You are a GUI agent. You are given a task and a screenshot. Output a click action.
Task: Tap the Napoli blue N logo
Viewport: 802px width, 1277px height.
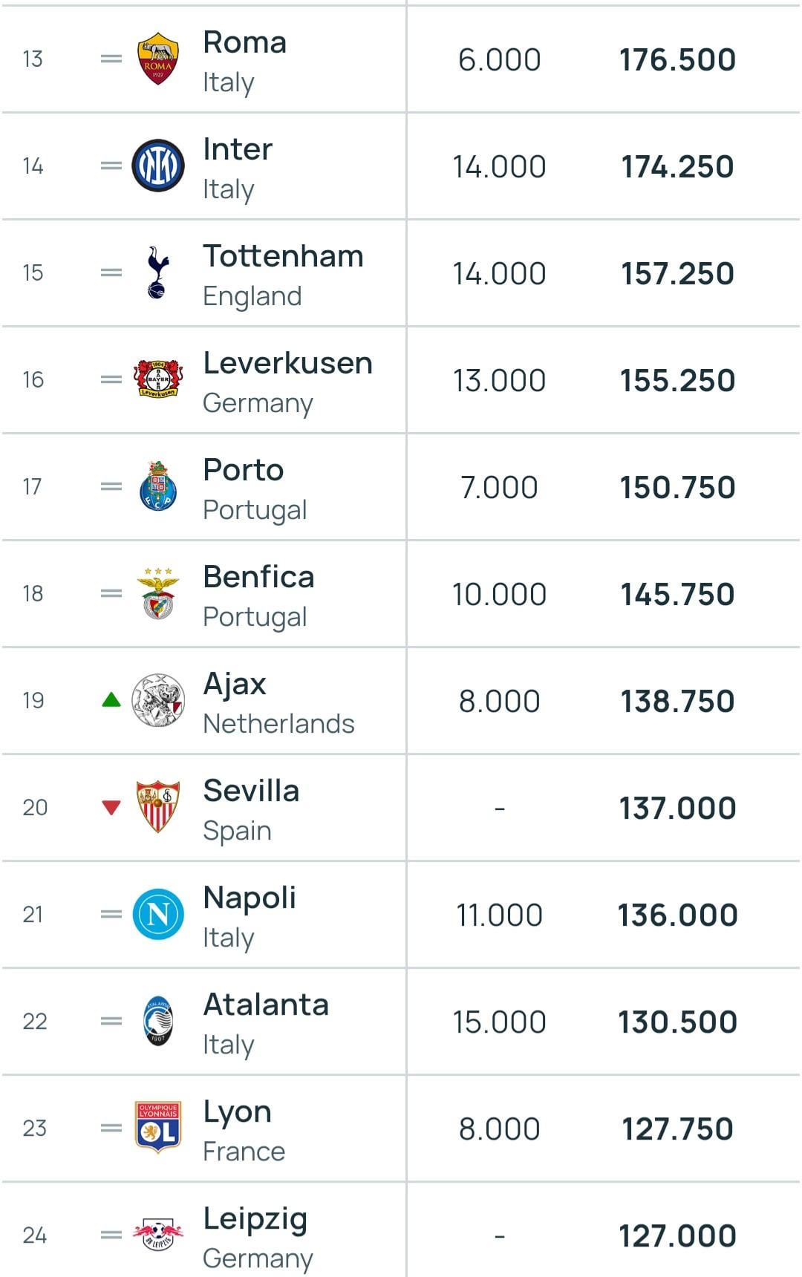[158, 914]
